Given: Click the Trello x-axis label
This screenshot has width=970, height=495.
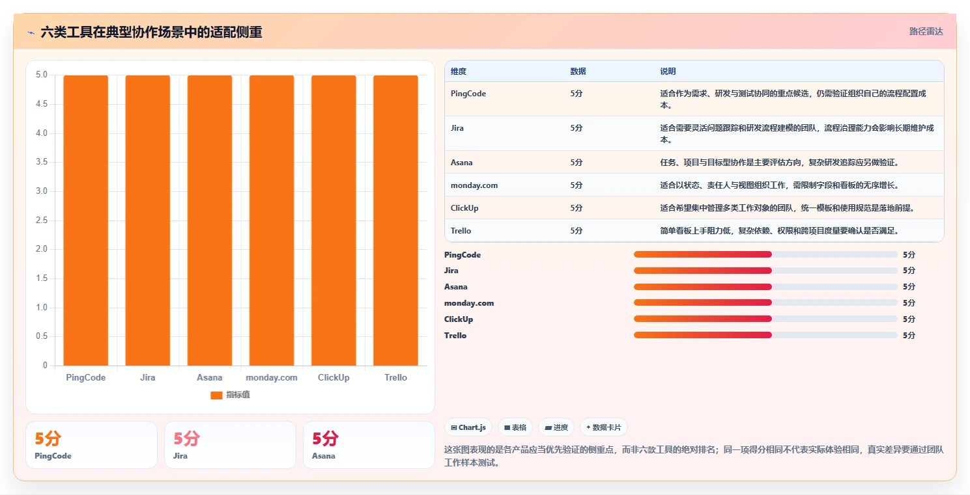Looking at the screenshot, I should pyautogui.click(x=395, y=377).
